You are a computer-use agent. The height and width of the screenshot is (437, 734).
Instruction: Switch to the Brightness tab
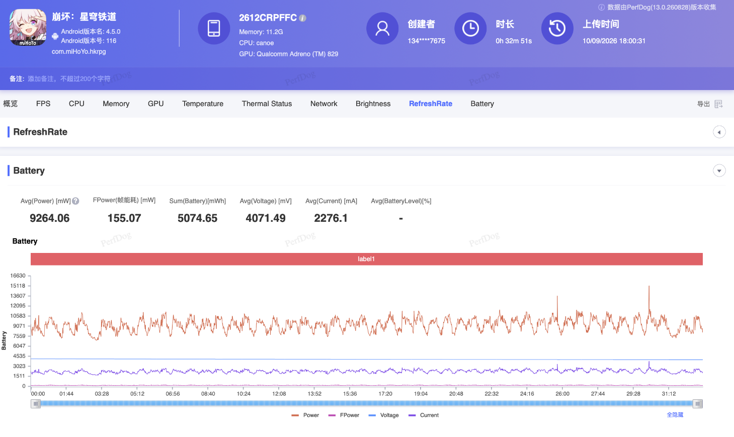coord(373,104)
